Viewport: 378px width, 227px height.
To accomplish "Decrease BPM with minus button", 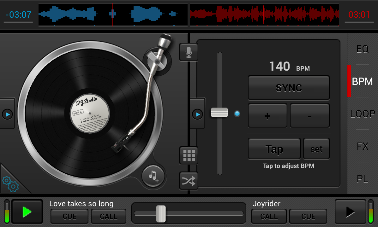I will click(x=310, y=116).
